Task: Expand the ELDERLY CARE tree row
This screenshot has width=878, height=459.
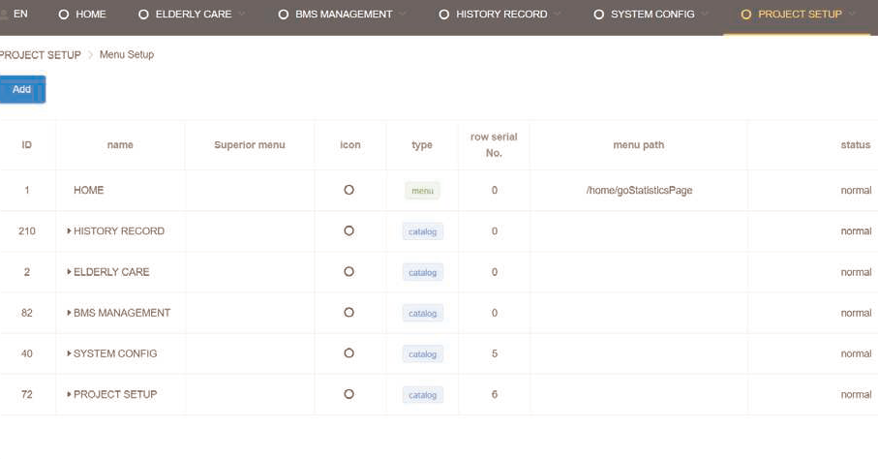Action: 69,272
